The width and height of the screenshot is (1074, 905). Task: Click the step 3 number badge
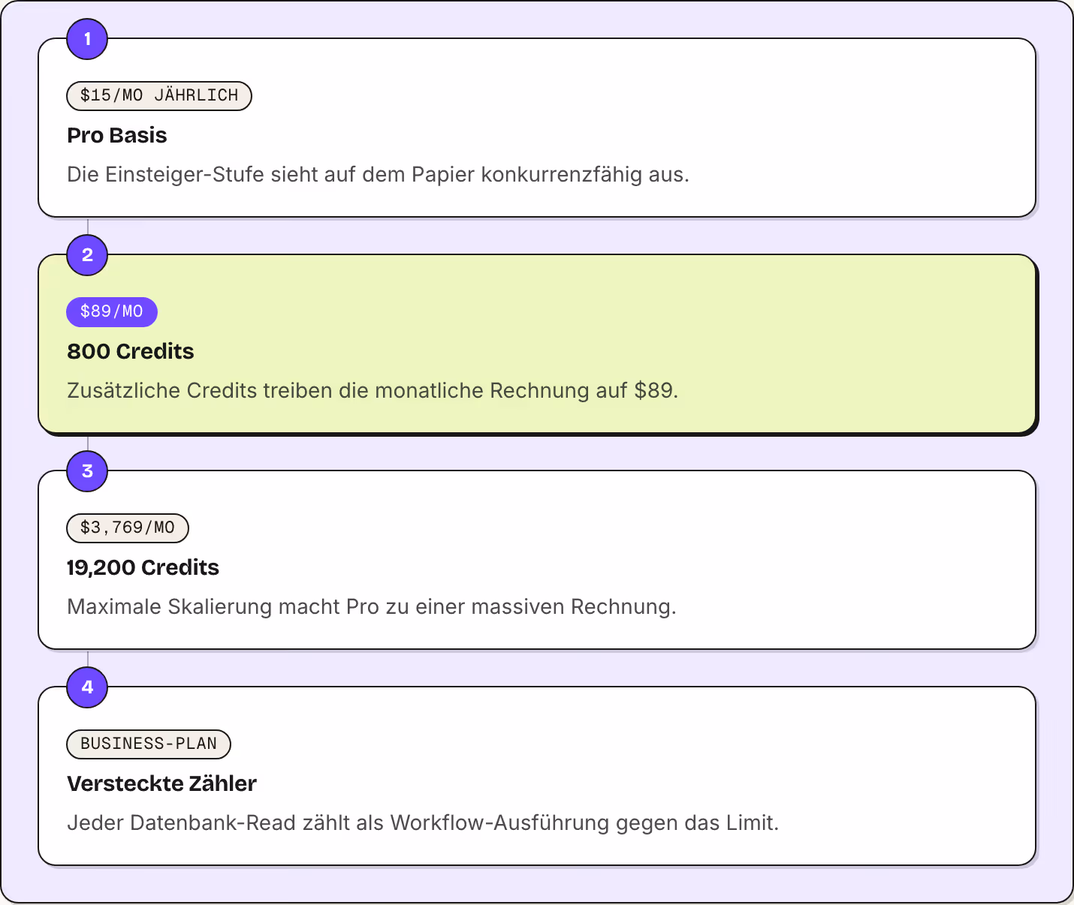pyautogui.click(x=87, y=471)
